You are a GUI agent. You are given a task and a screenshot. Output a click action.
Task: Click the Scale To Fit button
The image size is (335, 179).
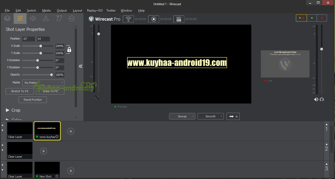(x=50, y=91)
